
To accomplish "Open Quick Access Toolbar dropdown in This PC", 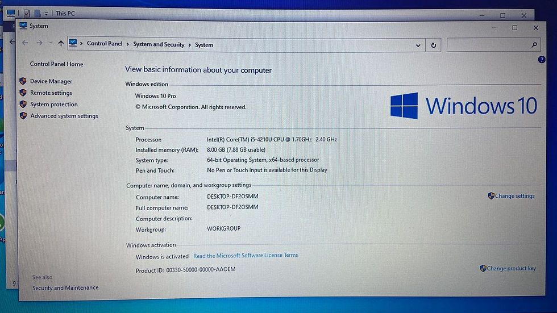I will pyautogui.click(x=46, y=14).
